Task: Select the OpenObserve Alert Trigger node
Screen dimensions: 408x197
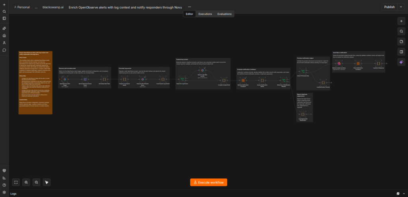Action: pos(65,79)
